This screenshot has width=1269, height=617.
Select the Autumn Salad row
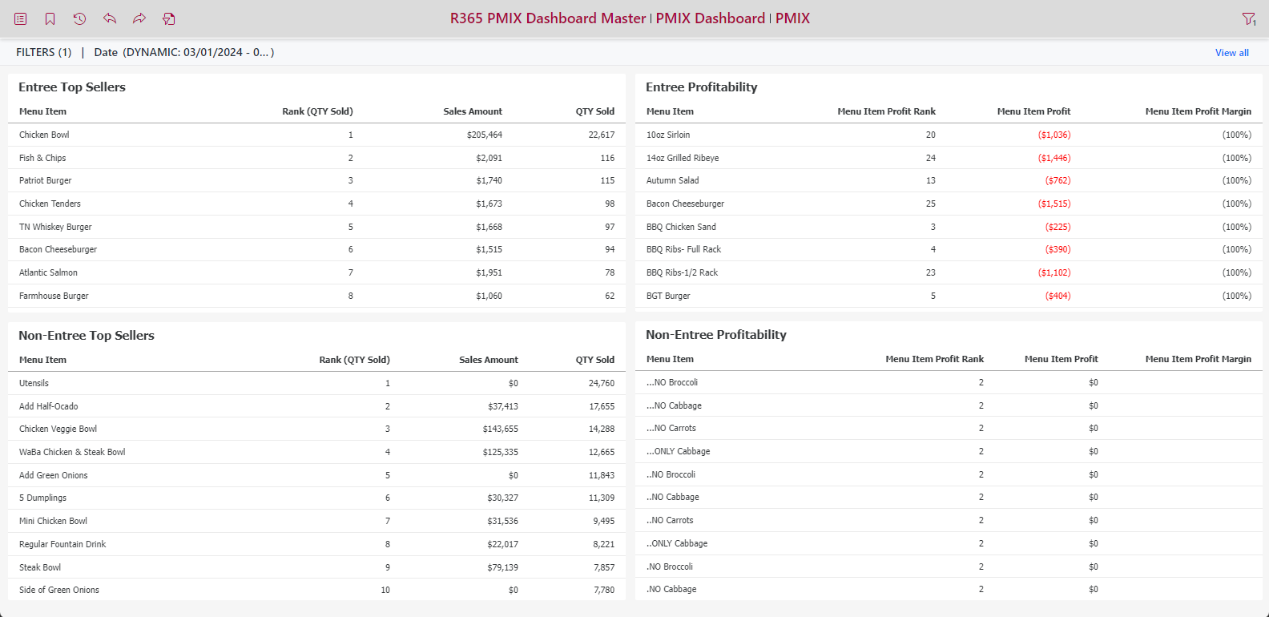point(949,180)
